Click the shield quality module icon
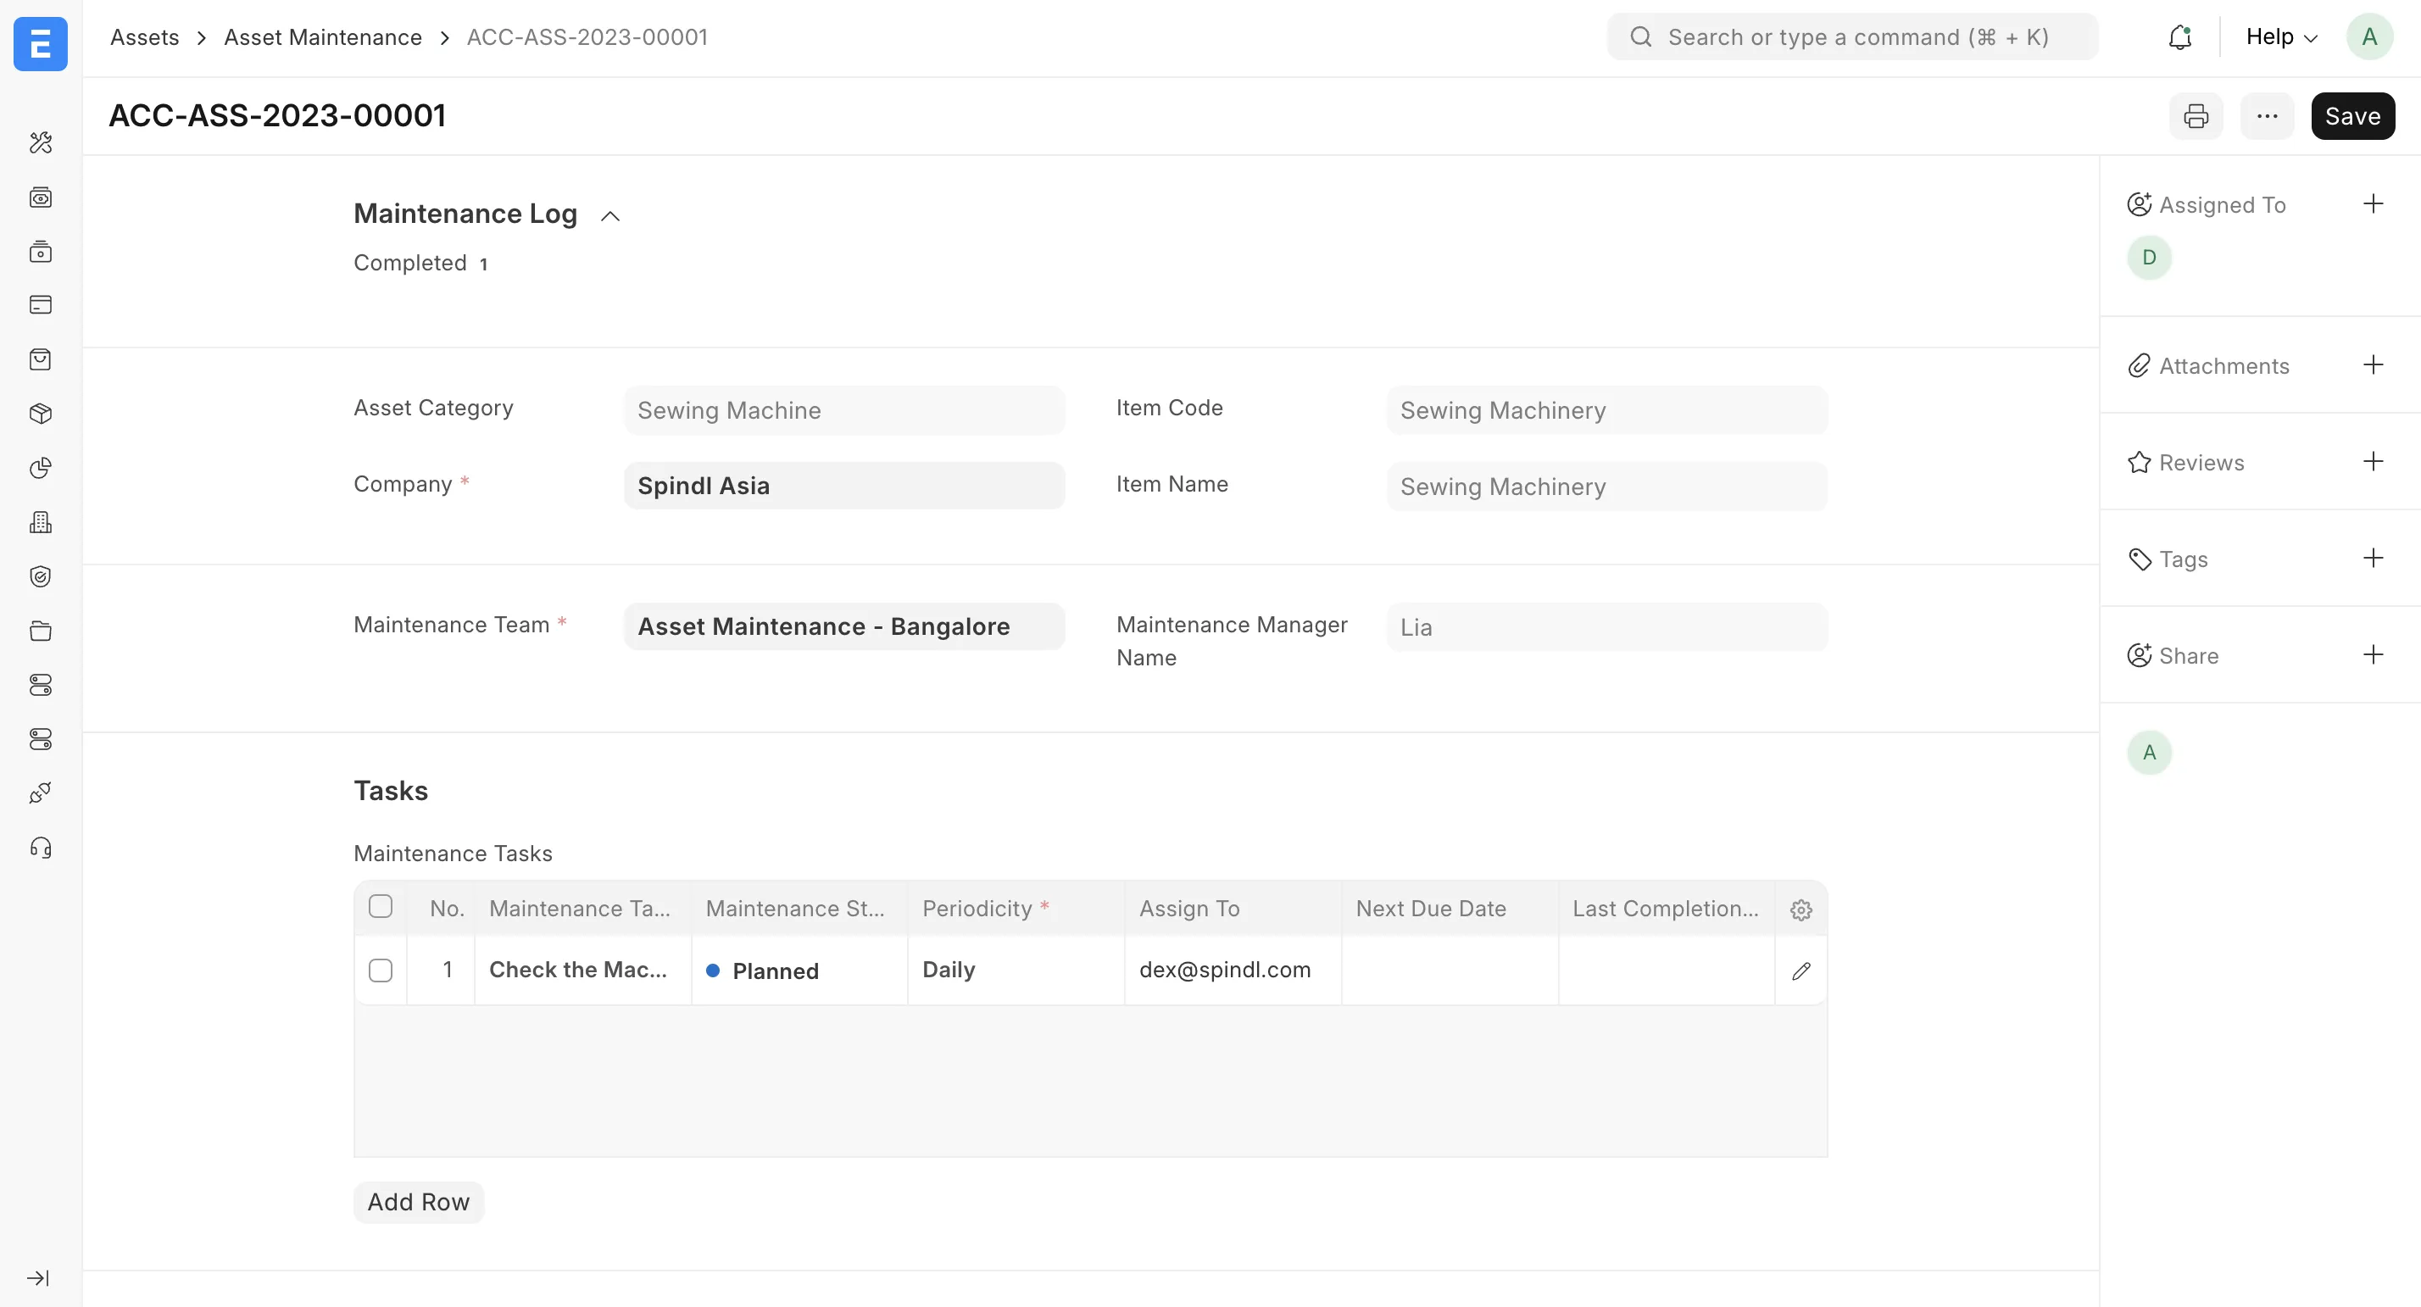2421x1307 pixels. 41,577
